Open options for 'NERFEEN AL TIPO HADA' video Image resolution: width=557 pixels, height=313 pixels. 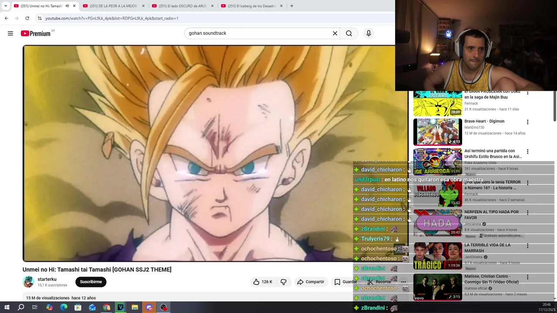pos(527,213)
